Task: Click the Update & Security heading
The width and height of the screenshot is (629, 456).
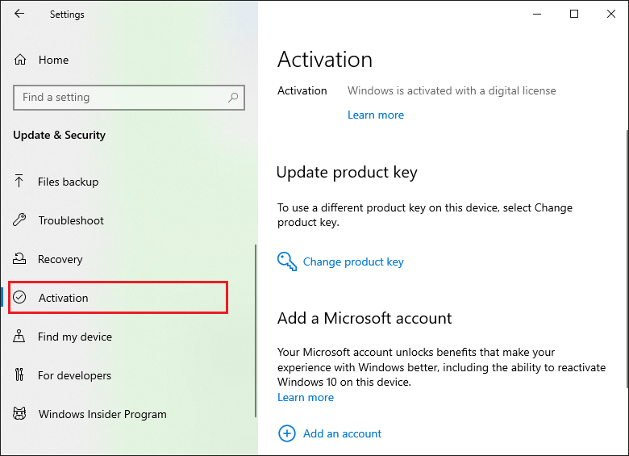Action: click(60, 135)
